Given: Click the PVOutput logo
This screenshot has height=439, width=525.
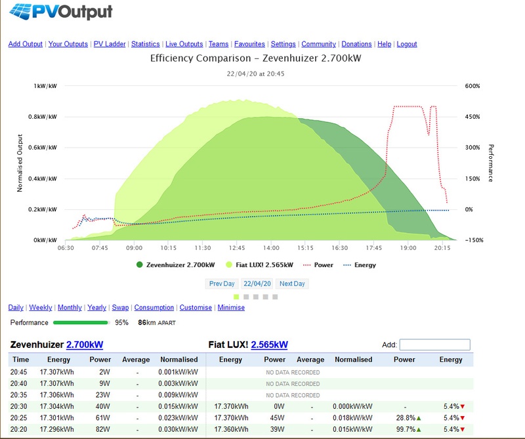Looking at the screenshot, I should tap(61, 11).
